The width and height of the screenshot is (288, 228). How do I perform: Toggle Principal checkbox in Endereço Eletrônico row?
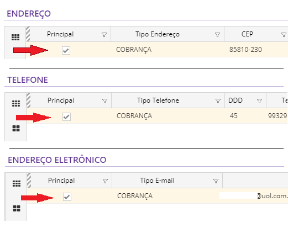[x=67, y=197]
